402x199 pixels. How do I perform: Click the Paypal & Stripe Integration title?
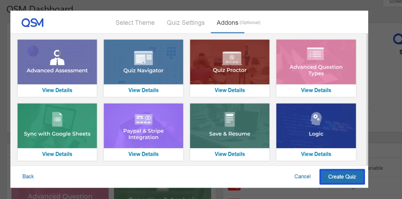tap(143, 134)
